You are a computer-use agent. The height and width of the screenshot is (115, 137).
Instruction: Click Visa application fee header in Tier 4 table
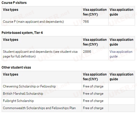(x=95, y=42)
